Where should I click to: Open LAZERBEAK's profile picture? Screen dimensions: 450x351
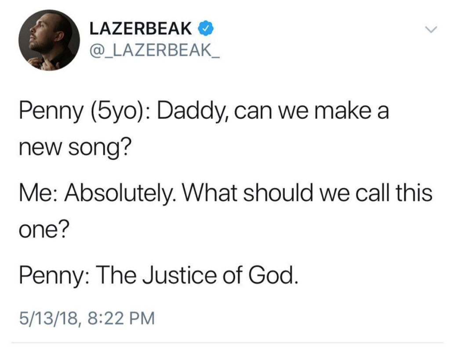[x=49, y=40]
